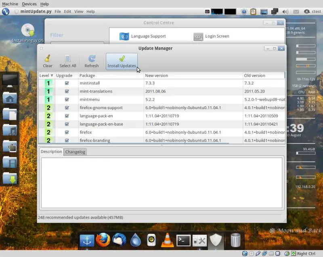Launch Firefox from the dock
Viewport: 323px width, 257px height.
[x=103, y=240]
